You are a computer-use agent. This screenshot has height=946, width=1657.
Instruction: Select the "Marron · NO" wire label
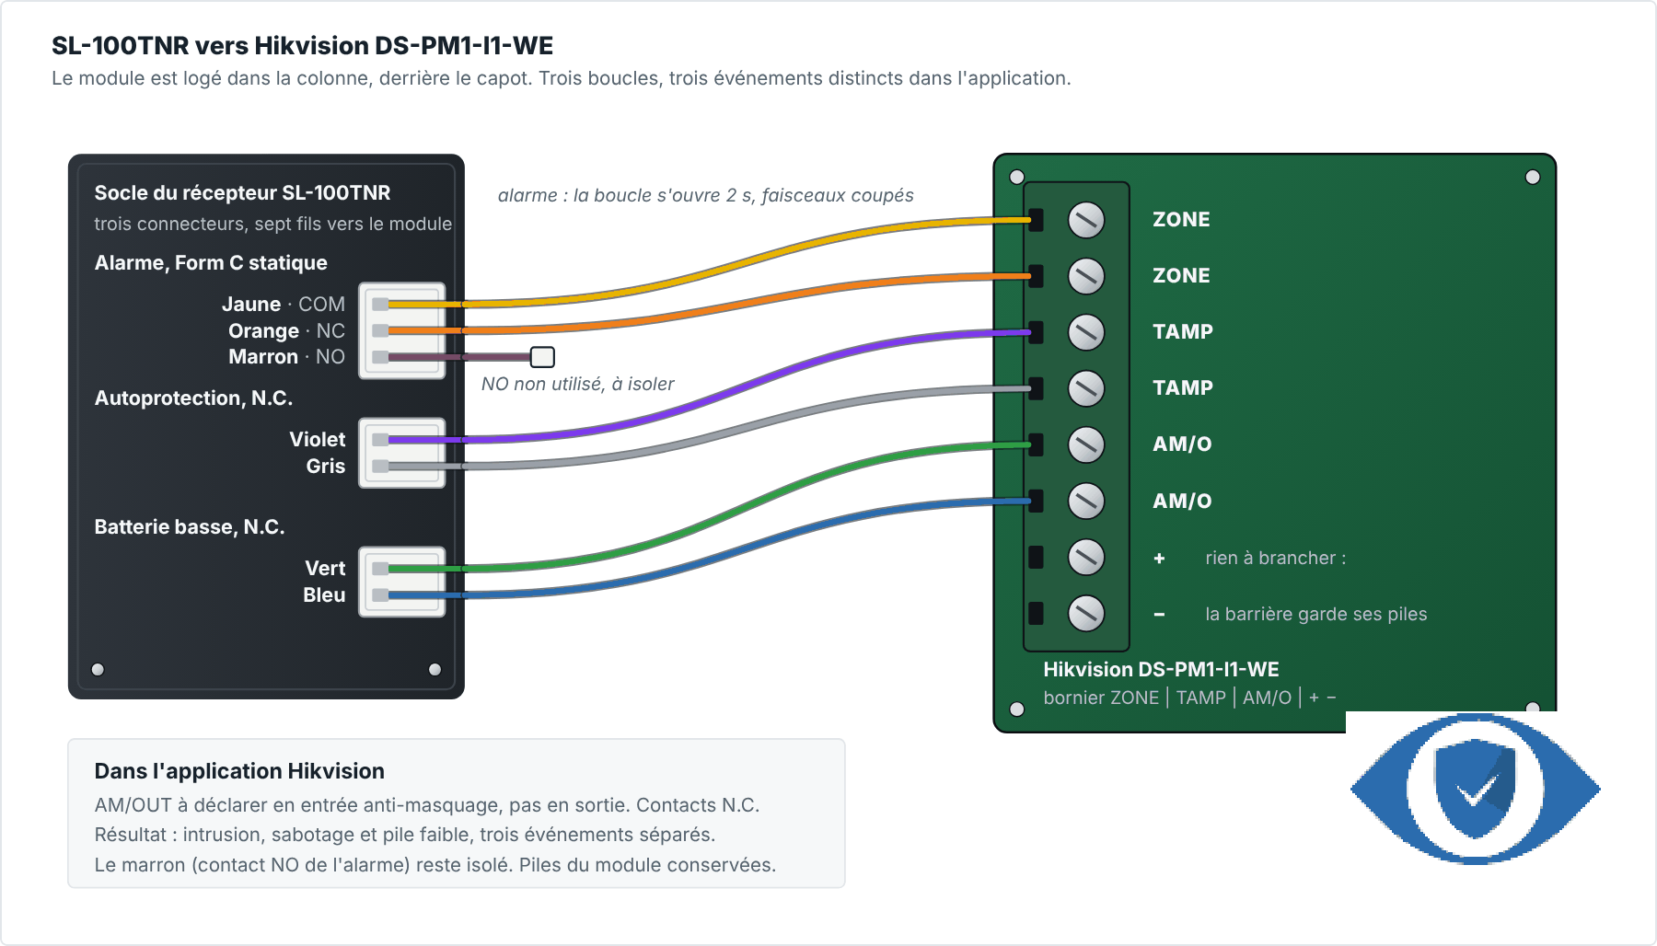click(286, 356)
